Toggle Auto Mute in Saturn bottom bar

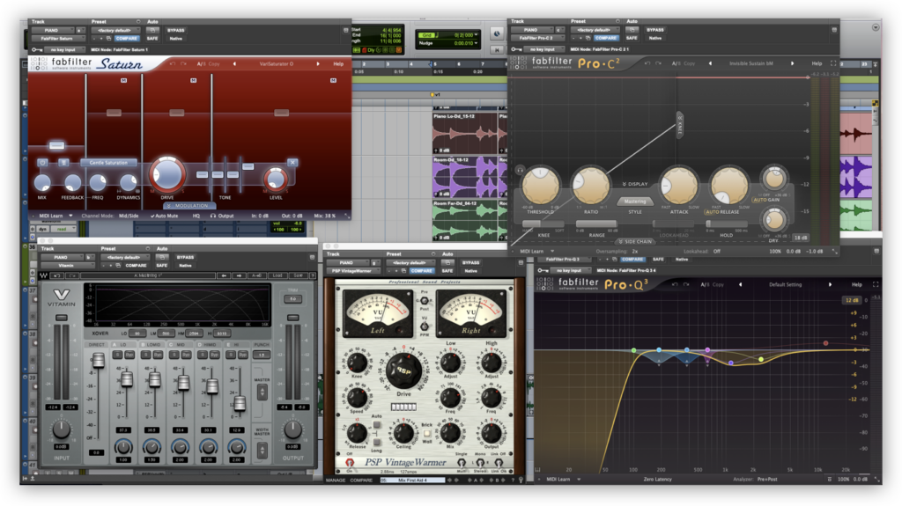coord(165,216)
